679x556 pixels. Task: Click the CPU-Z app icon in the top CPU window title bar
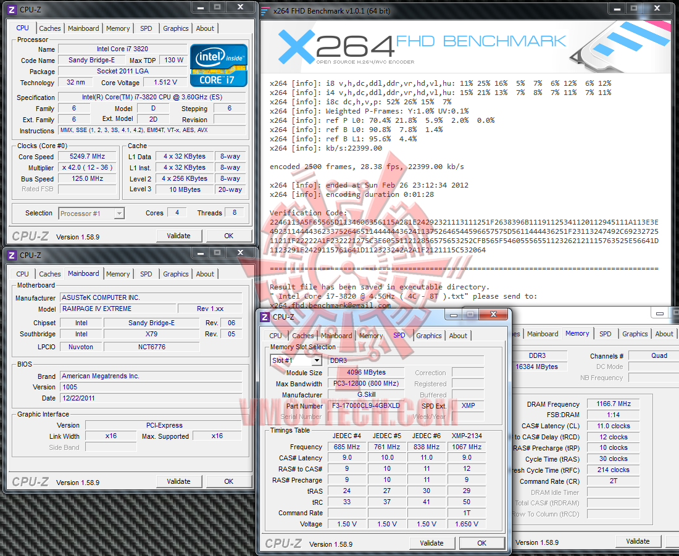click(x=12, y=9)
